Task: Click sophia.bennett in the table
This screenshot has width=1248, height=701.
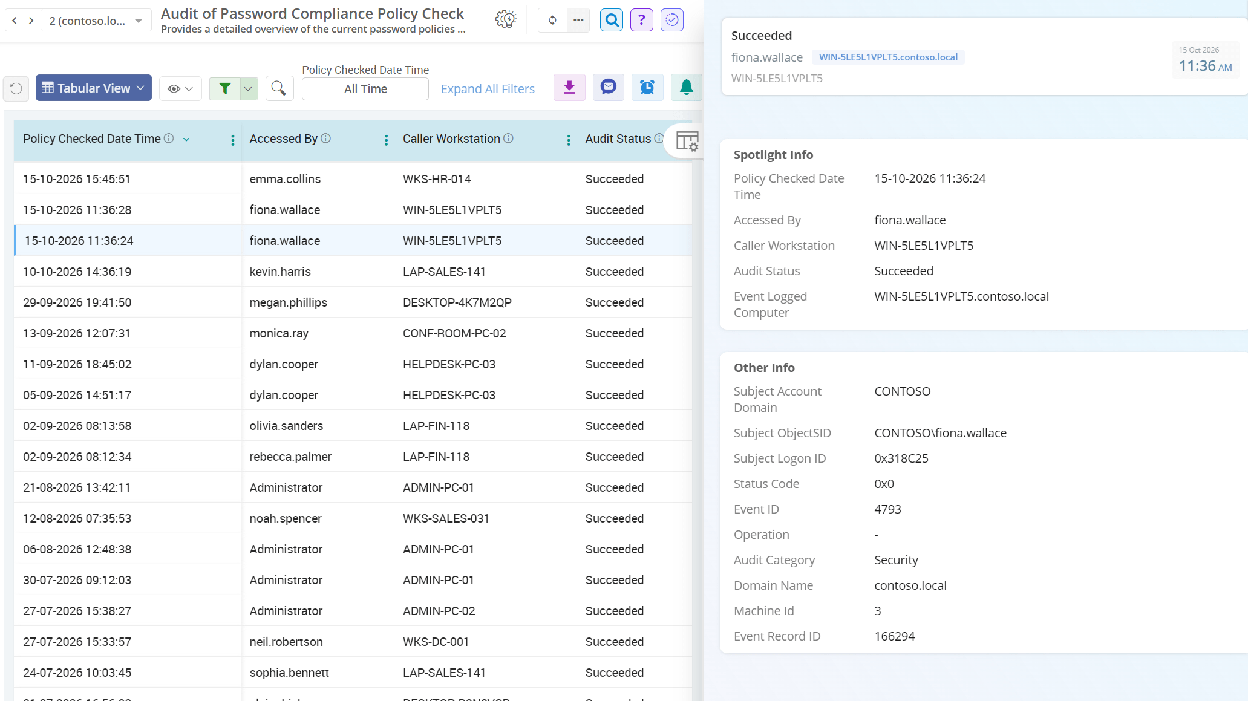Action: pyautogui.click(x=289, y=673)
